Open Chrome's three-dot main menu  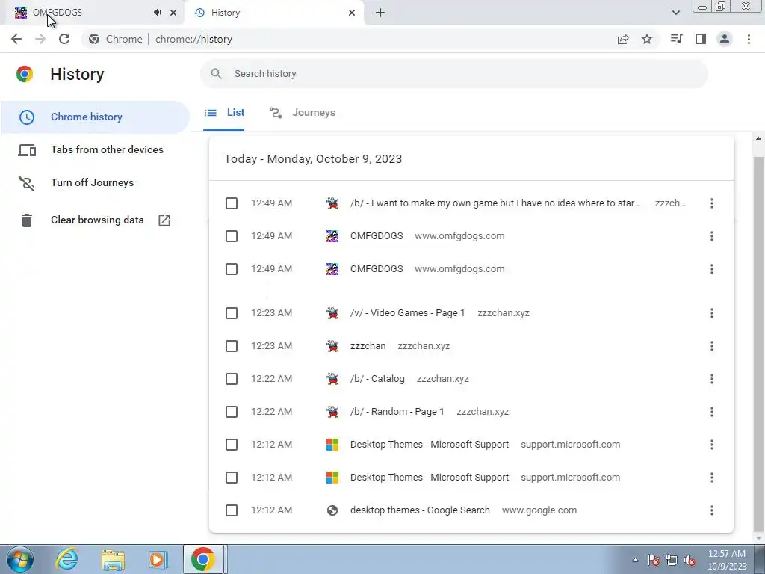tap(749, 39)
